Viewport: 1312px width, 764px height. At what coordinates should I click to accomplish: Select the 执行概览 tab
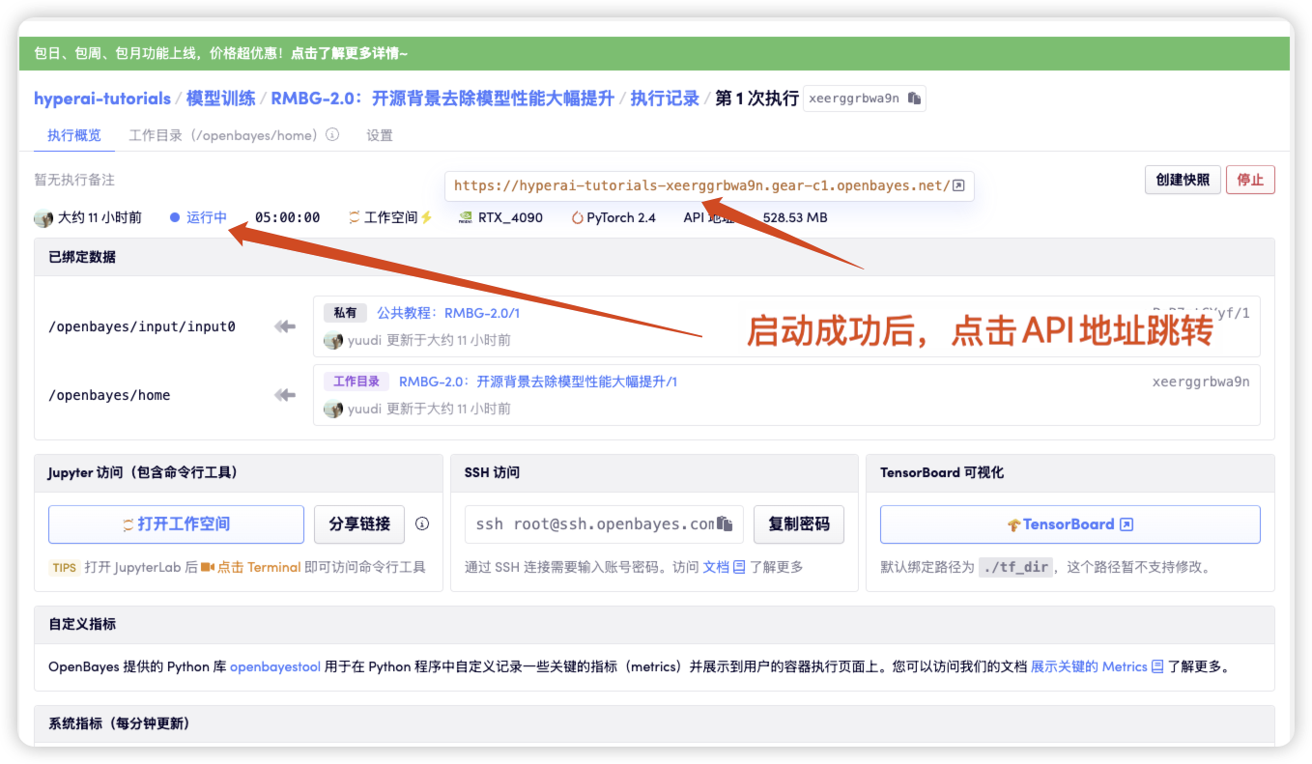point(74,135)
